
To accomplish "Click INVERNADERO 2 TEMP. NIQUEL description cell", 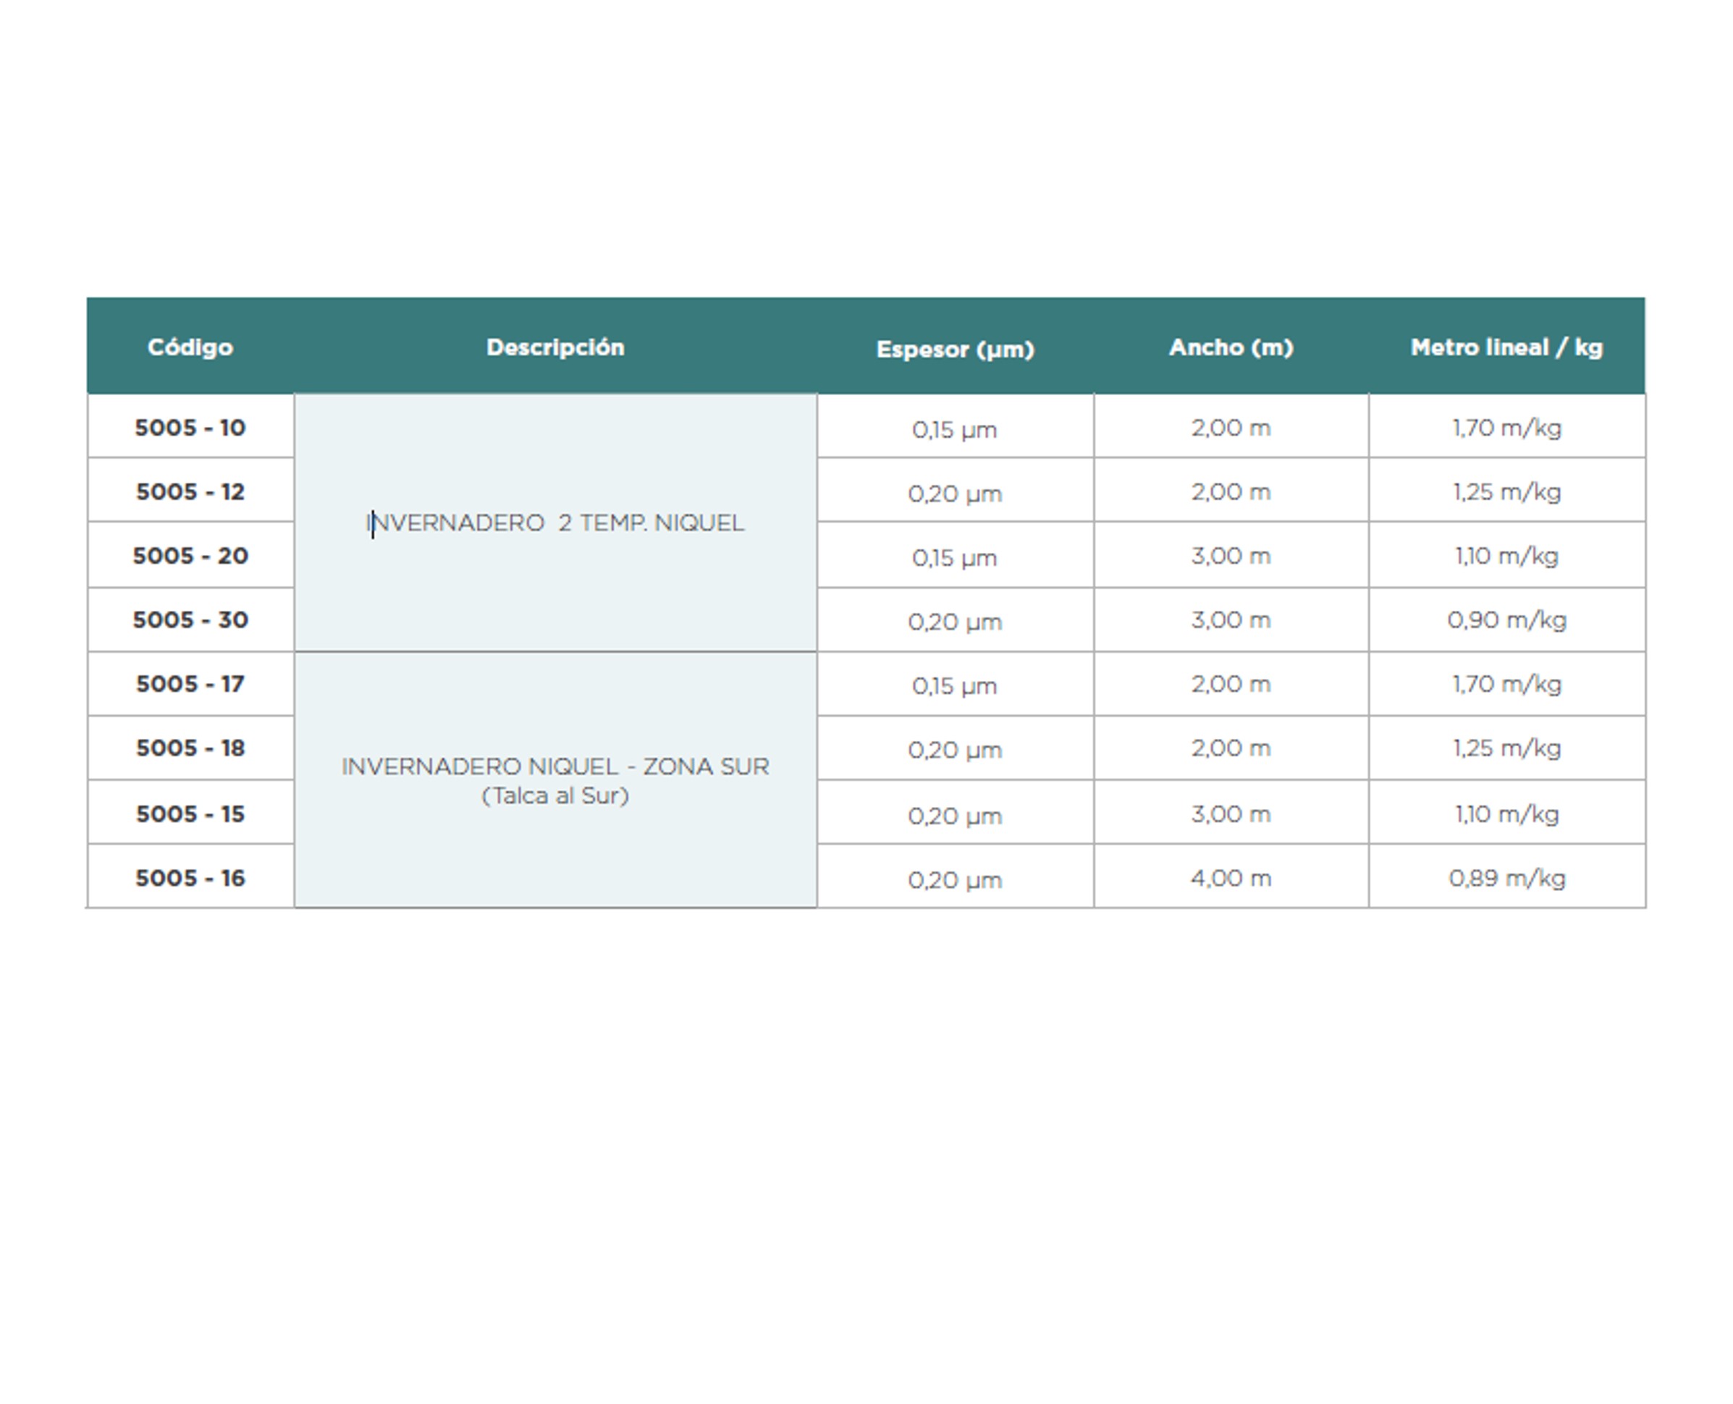I will [555, 523].
